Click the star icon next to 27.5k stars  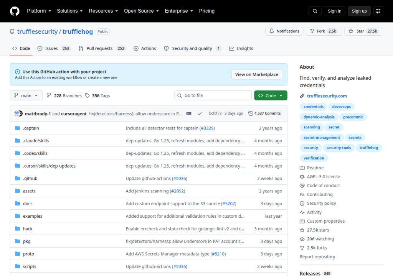click(302, 230)
